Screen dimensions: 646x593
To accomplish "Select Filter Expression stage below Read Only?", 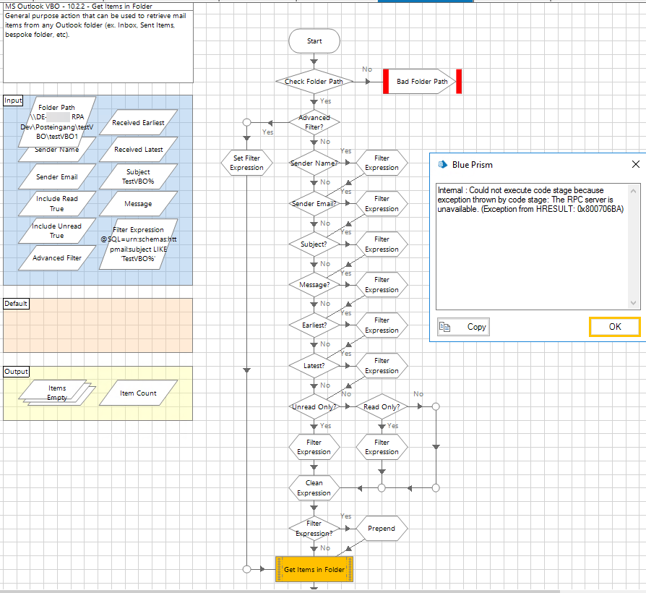I will click(x=382, y=447).
